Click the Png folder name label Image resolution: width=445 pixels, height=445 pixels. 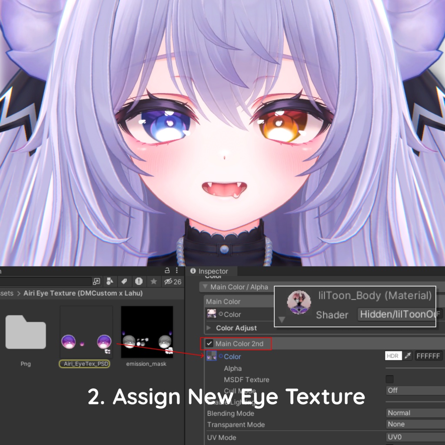pyautogui.click(x=26, y=364)
